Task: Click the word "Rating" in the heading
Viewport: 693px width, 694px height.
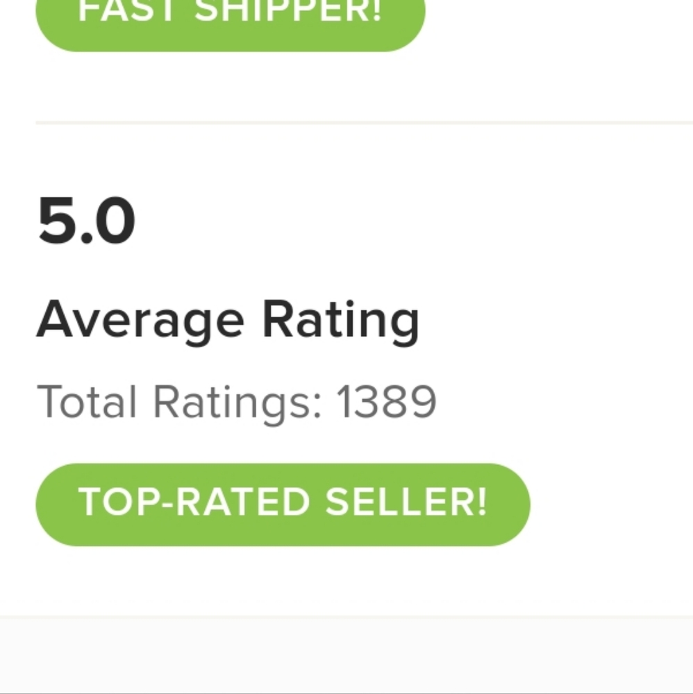Action: (x=340, y=322)
